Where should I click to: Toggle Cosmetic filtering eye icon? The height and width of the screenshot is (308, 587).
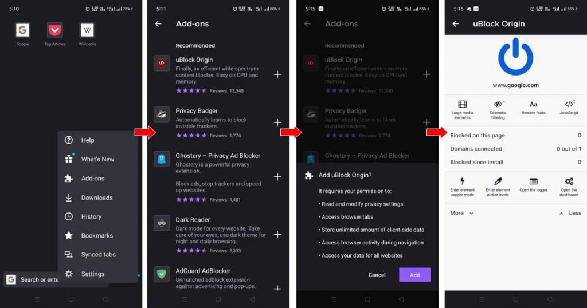(498, 104)
